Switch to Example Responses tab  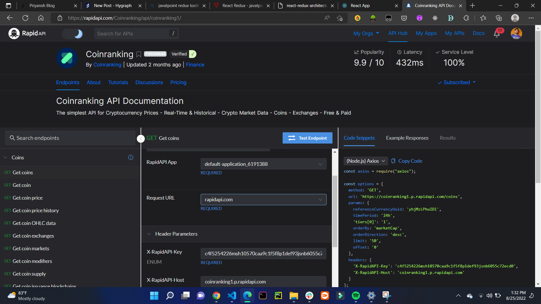407,138
